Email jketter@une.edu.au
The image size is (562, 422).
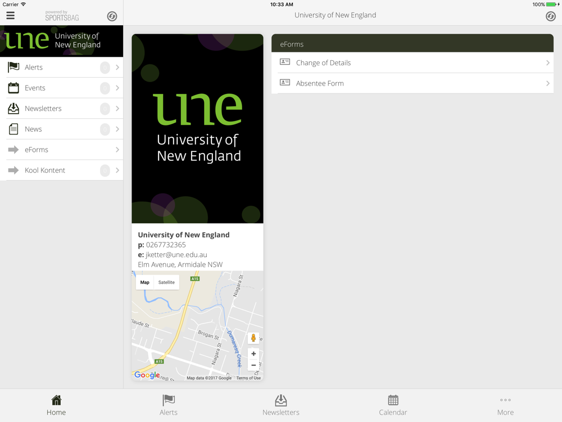[x=176, y=255]
